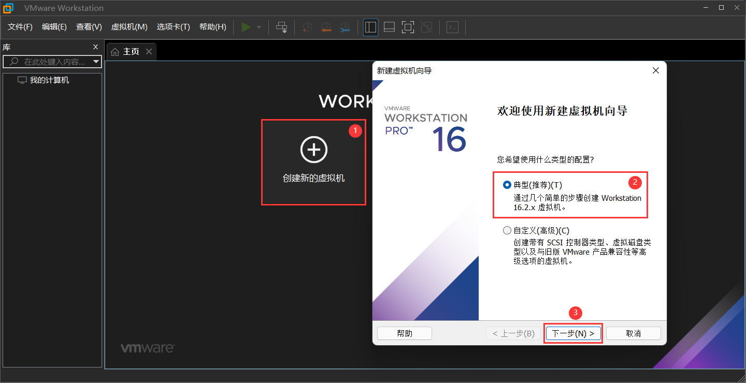The height and width of the screenshot is (383, 746).
Task: Click the 下一步(N) > button
Action: (573, 333)
